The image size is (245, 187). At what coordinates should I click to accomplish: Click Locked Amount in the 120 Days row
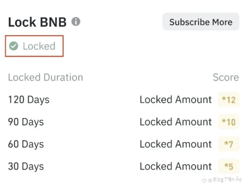click(176, 100)
